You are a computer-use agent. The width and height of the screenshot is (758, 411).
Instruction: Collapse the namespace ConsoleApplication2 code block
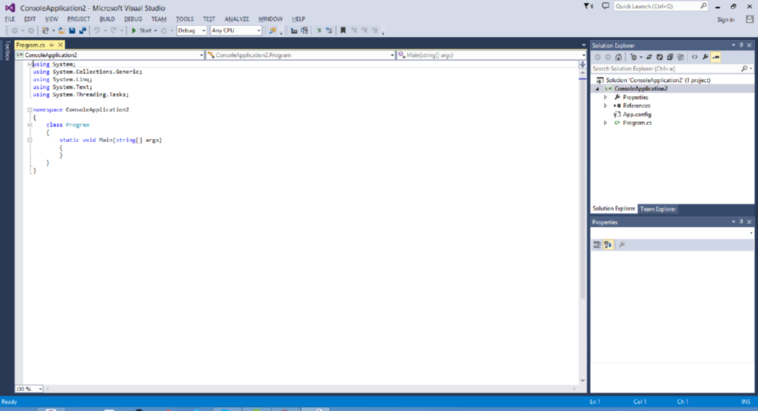(30, 109)
